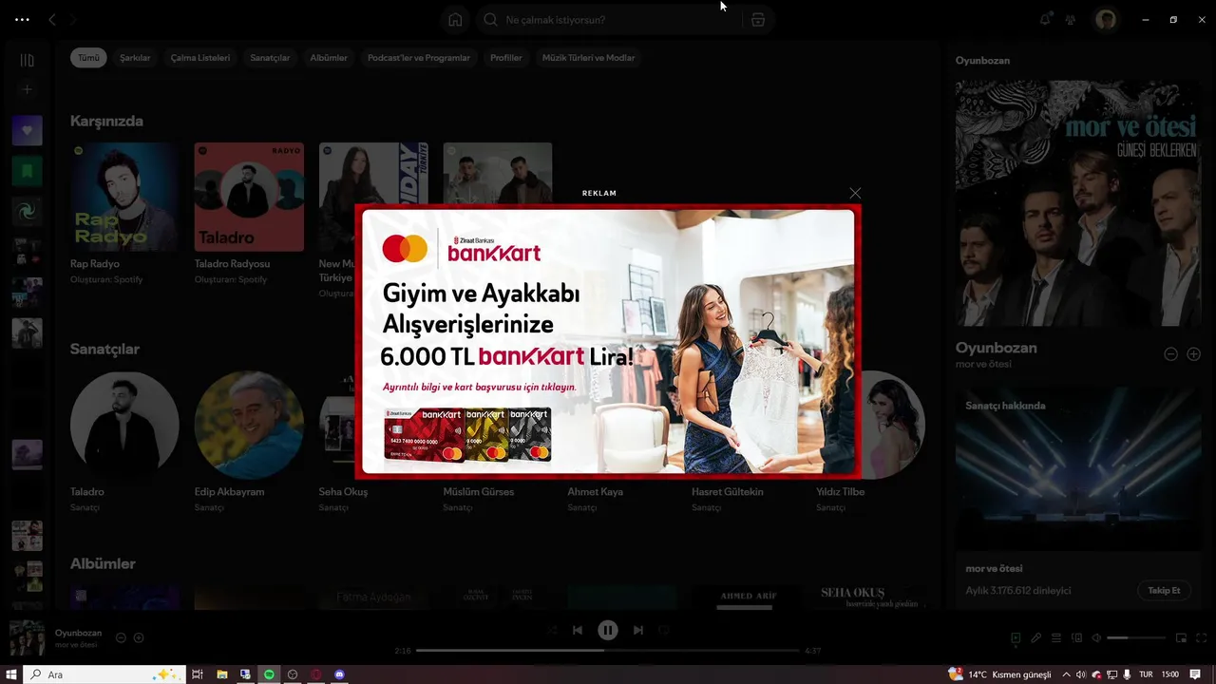Click the Müslüm Gürses artist name
Screen dimensions: 1216x684
tap(478, 492)
